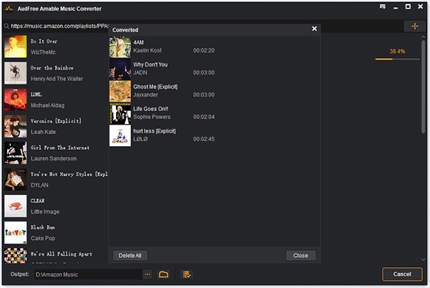Click artist name Kaelin Kost
The image size is (430, 288).
coord(147,50)
